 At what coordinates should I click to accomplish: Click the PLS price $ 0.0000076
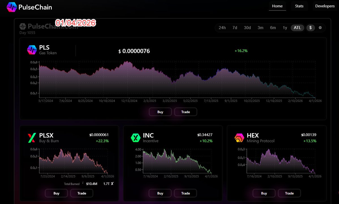pos(134,51)
